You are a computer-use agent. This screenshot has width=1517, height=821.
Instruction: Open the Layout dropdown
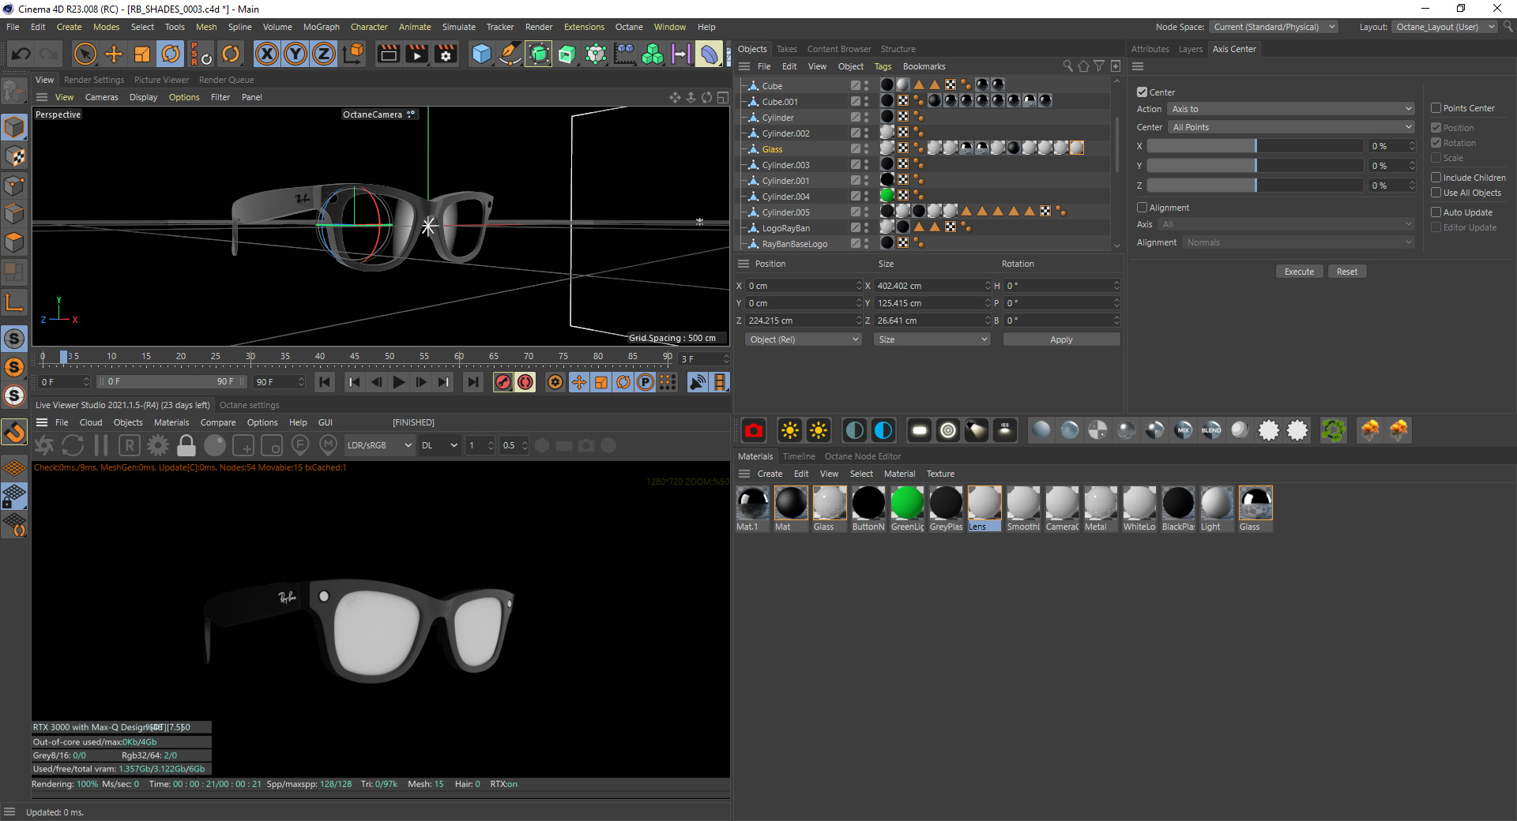coord(1444,27)
